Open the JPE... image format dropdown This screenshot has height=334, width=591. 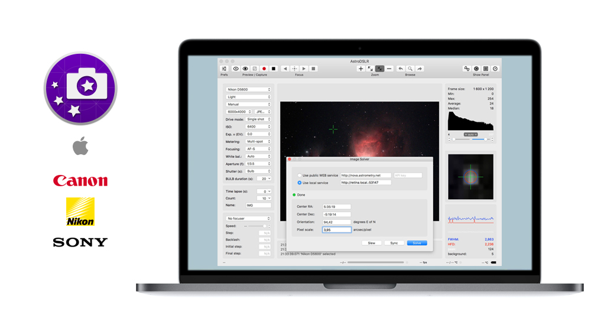pos(263,112)
